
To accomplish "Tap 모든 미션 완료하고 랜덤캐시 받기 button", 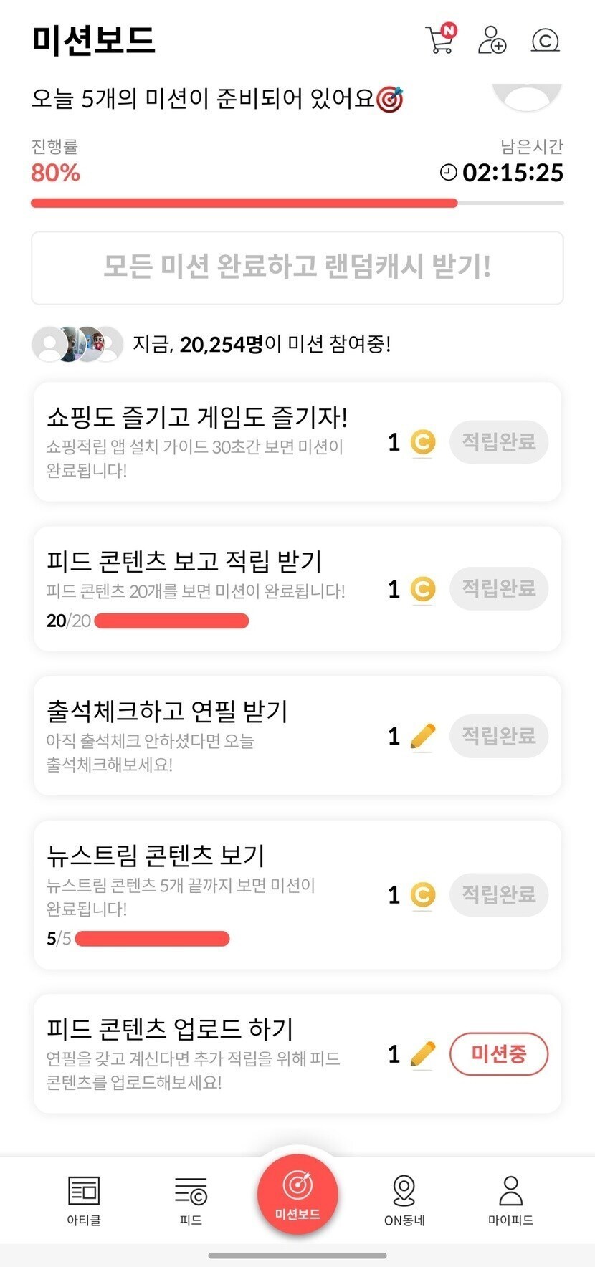I will coord(297,267).
